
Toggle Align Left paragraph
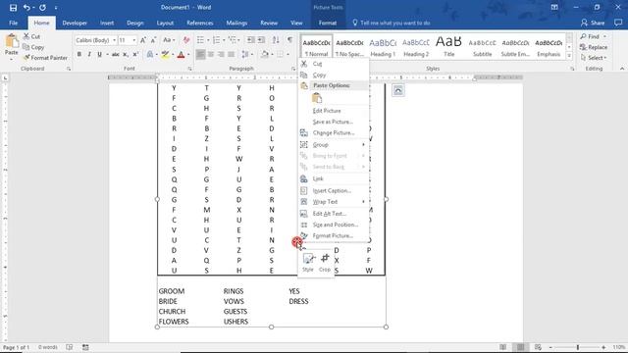click(x=200, y=54)
